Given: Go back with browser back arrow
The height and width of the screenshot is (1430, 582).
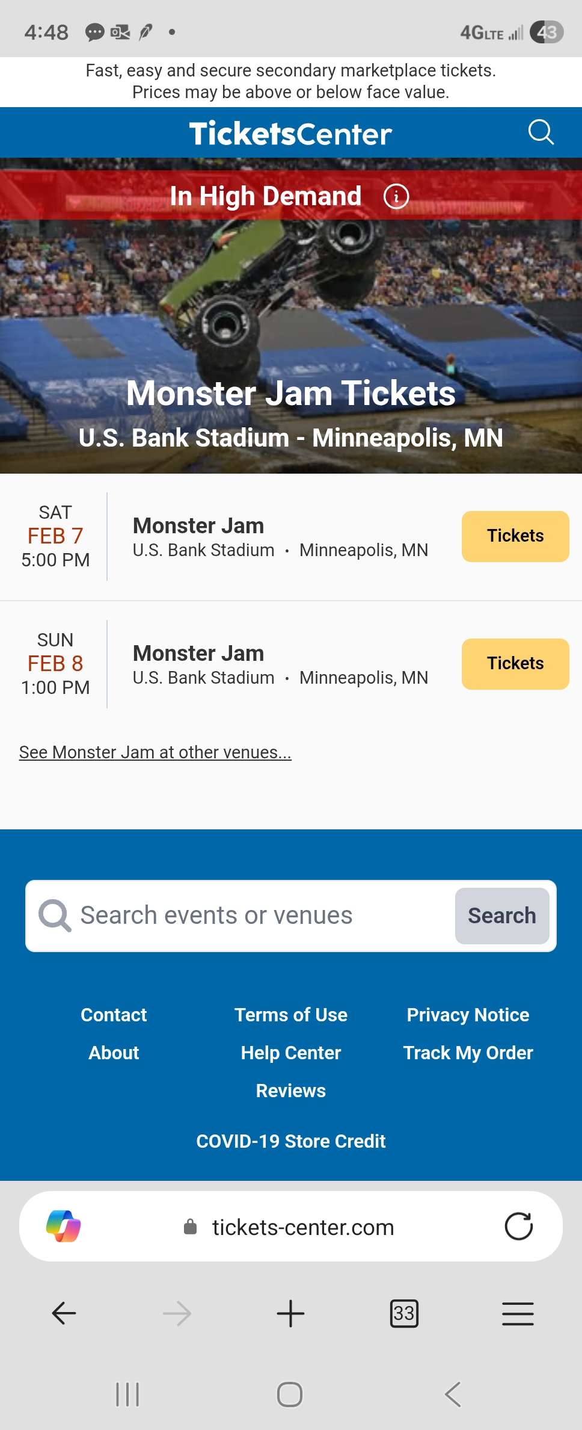Looking at the screenshot, I should [64, 1313].
